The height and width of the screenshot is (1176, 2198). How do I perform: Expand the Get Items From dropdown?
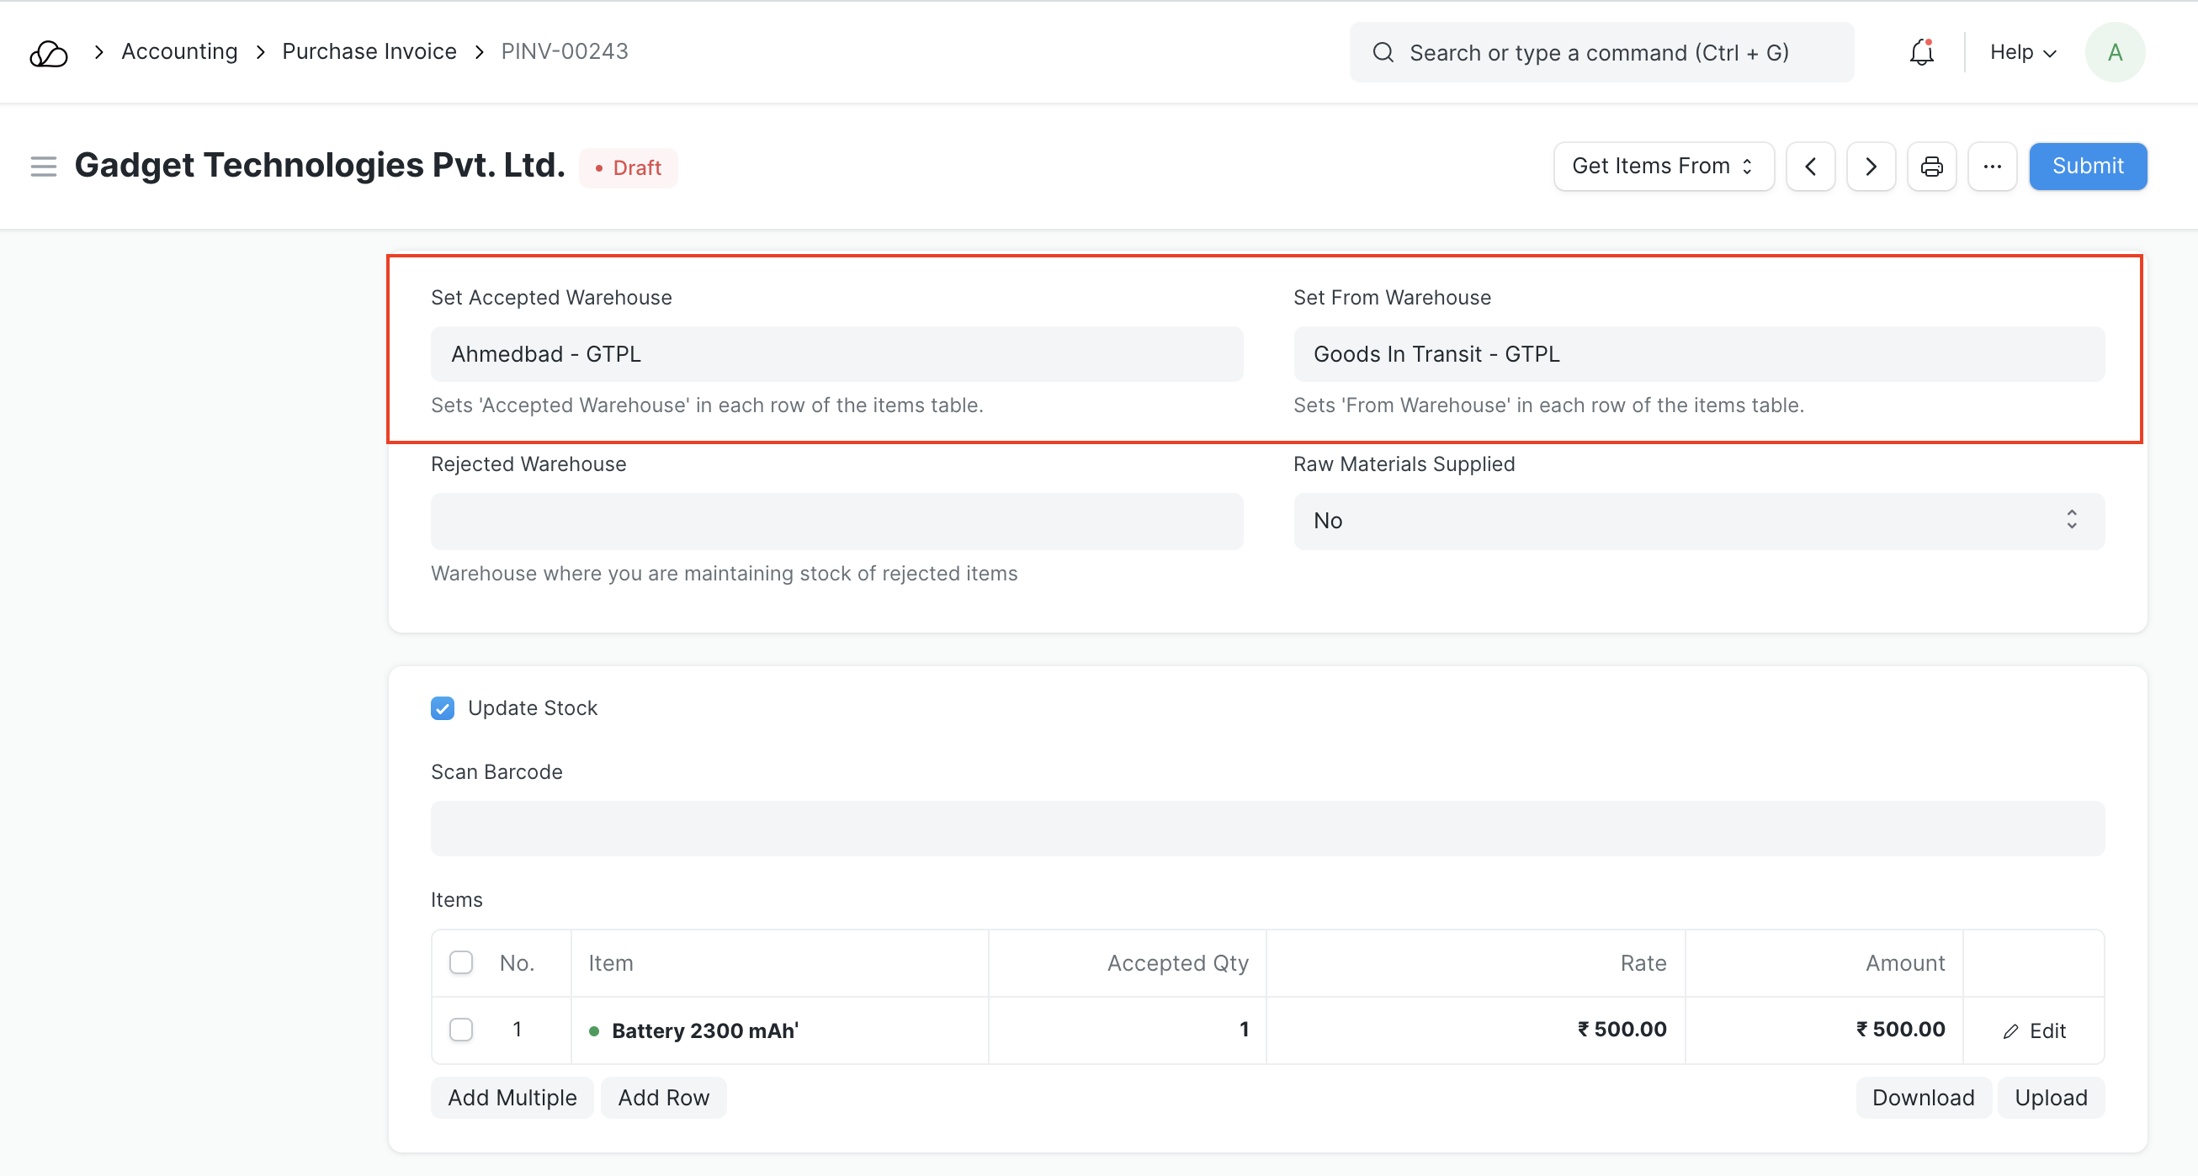pyautogui.click(x=1662, y=167)
